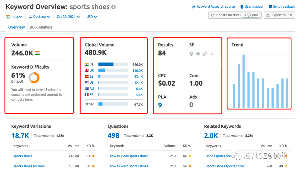
Task: Click the Keyword Difficulty donut chart
Action: 34,78
